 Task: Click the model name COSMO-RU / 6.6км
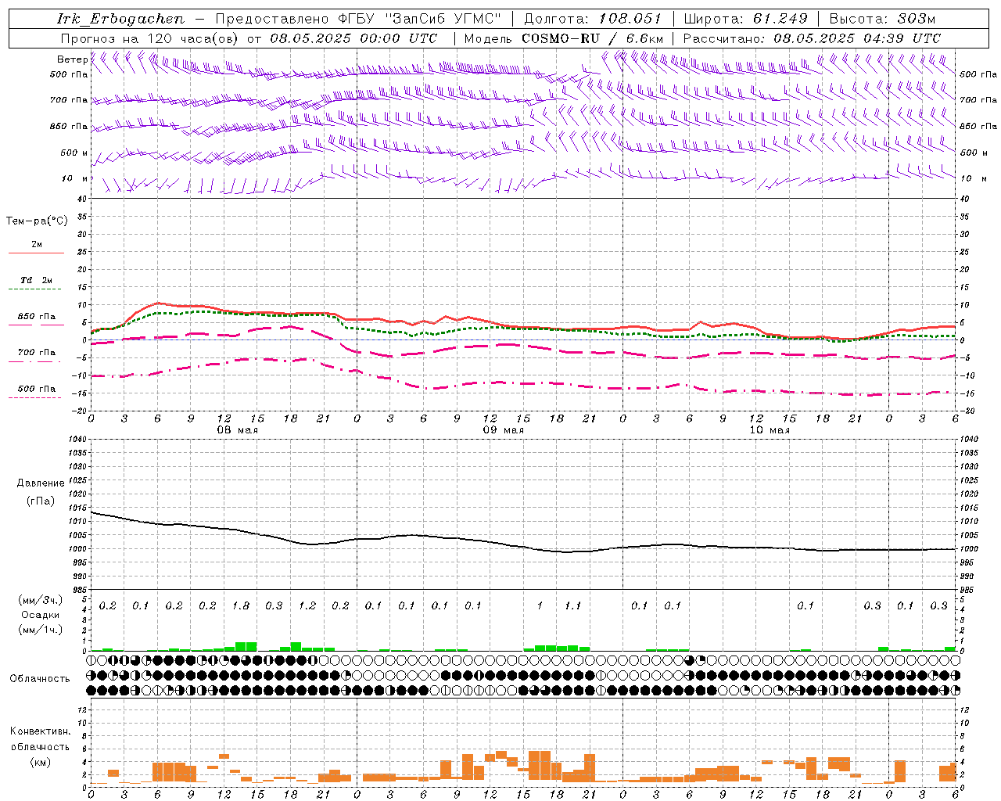pos(593,38)
